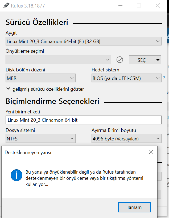Click the Yeni birim etiketi text field
This screenshot has width=169, height=218.
pos(83,120)
